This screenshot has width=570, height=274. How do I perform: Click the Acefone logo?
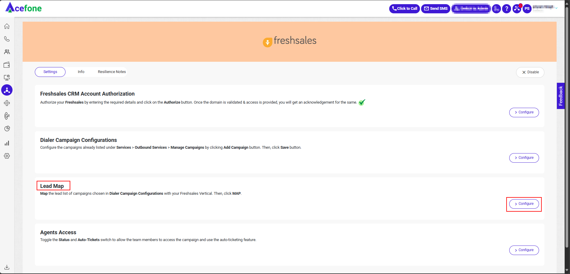tap(24, 8)
